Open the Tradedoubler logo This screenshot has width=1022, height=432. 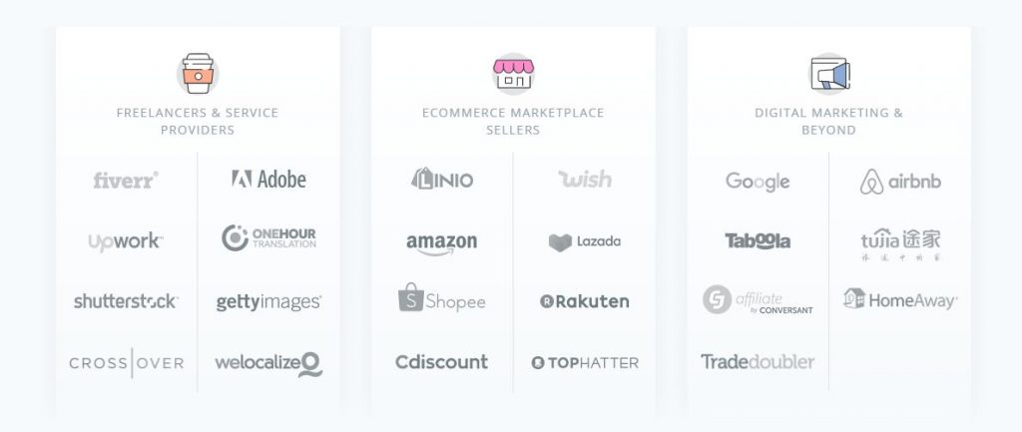tap(758, 361)
